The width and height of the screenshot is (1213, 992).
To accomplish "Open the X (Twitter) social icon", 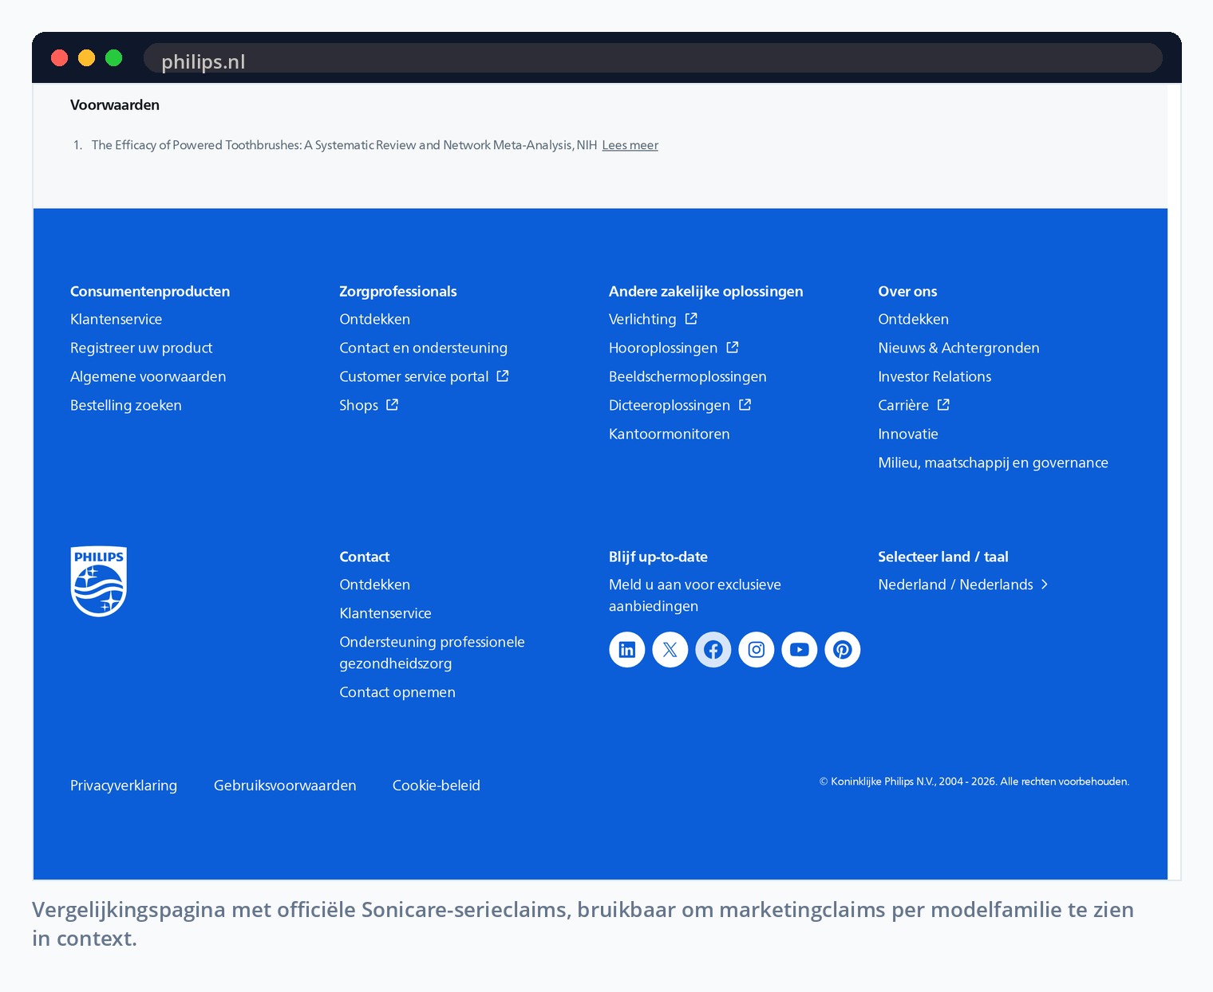I will pyautogui.click(x=670, y=650).
